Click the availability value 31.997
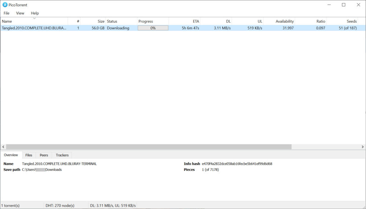Viewport: 366px width, 209px height. pos(288,28)
